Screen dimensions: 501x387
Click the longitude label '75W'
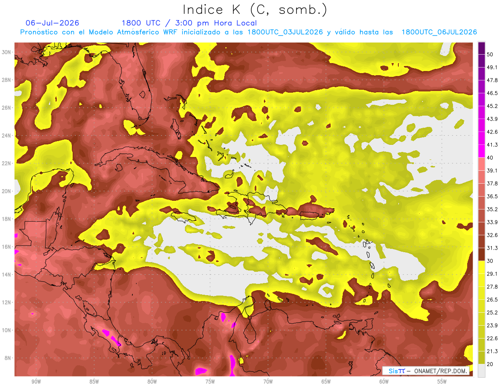[210, 382]
